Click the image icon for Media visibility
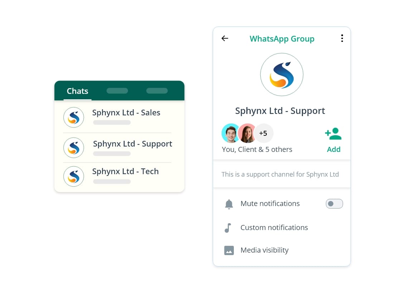This screenshot has width=405, height=287. pos(229,250)
